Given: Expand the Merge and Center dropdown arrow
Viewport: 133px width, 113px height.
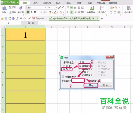Looking at the screenshot, I should point(96,12).
